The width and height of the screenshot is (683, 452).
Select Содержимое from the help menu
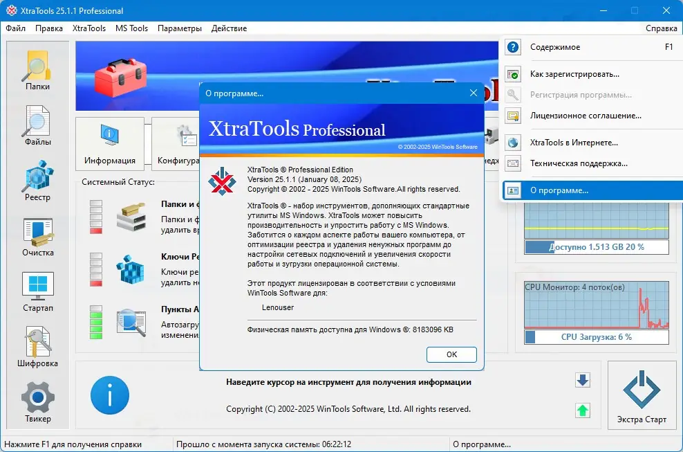[x=592, y=47]
